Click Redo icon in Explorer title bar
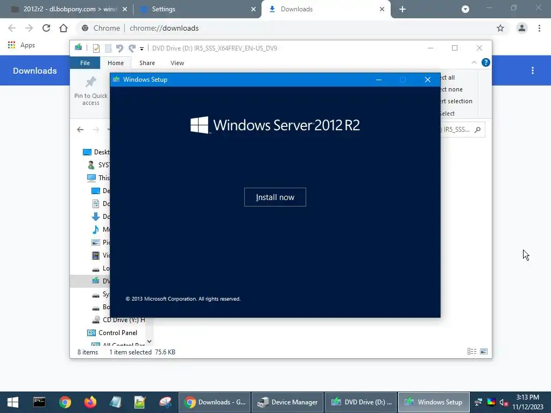Viewport: 551px width, 413px height. click(132, 48)
